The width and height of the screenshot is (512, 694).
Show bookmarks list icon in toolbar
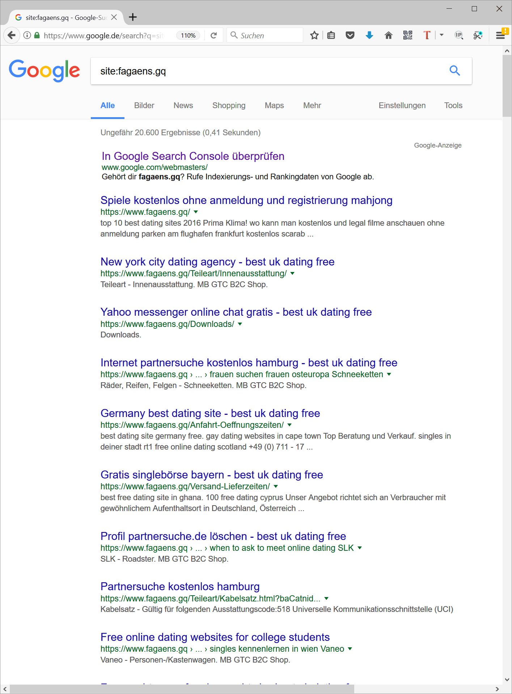pyautogui.click(x=331, y=35)
